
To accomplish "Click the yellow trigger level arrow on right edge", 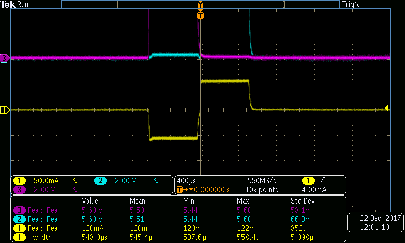I will point(387,108).
